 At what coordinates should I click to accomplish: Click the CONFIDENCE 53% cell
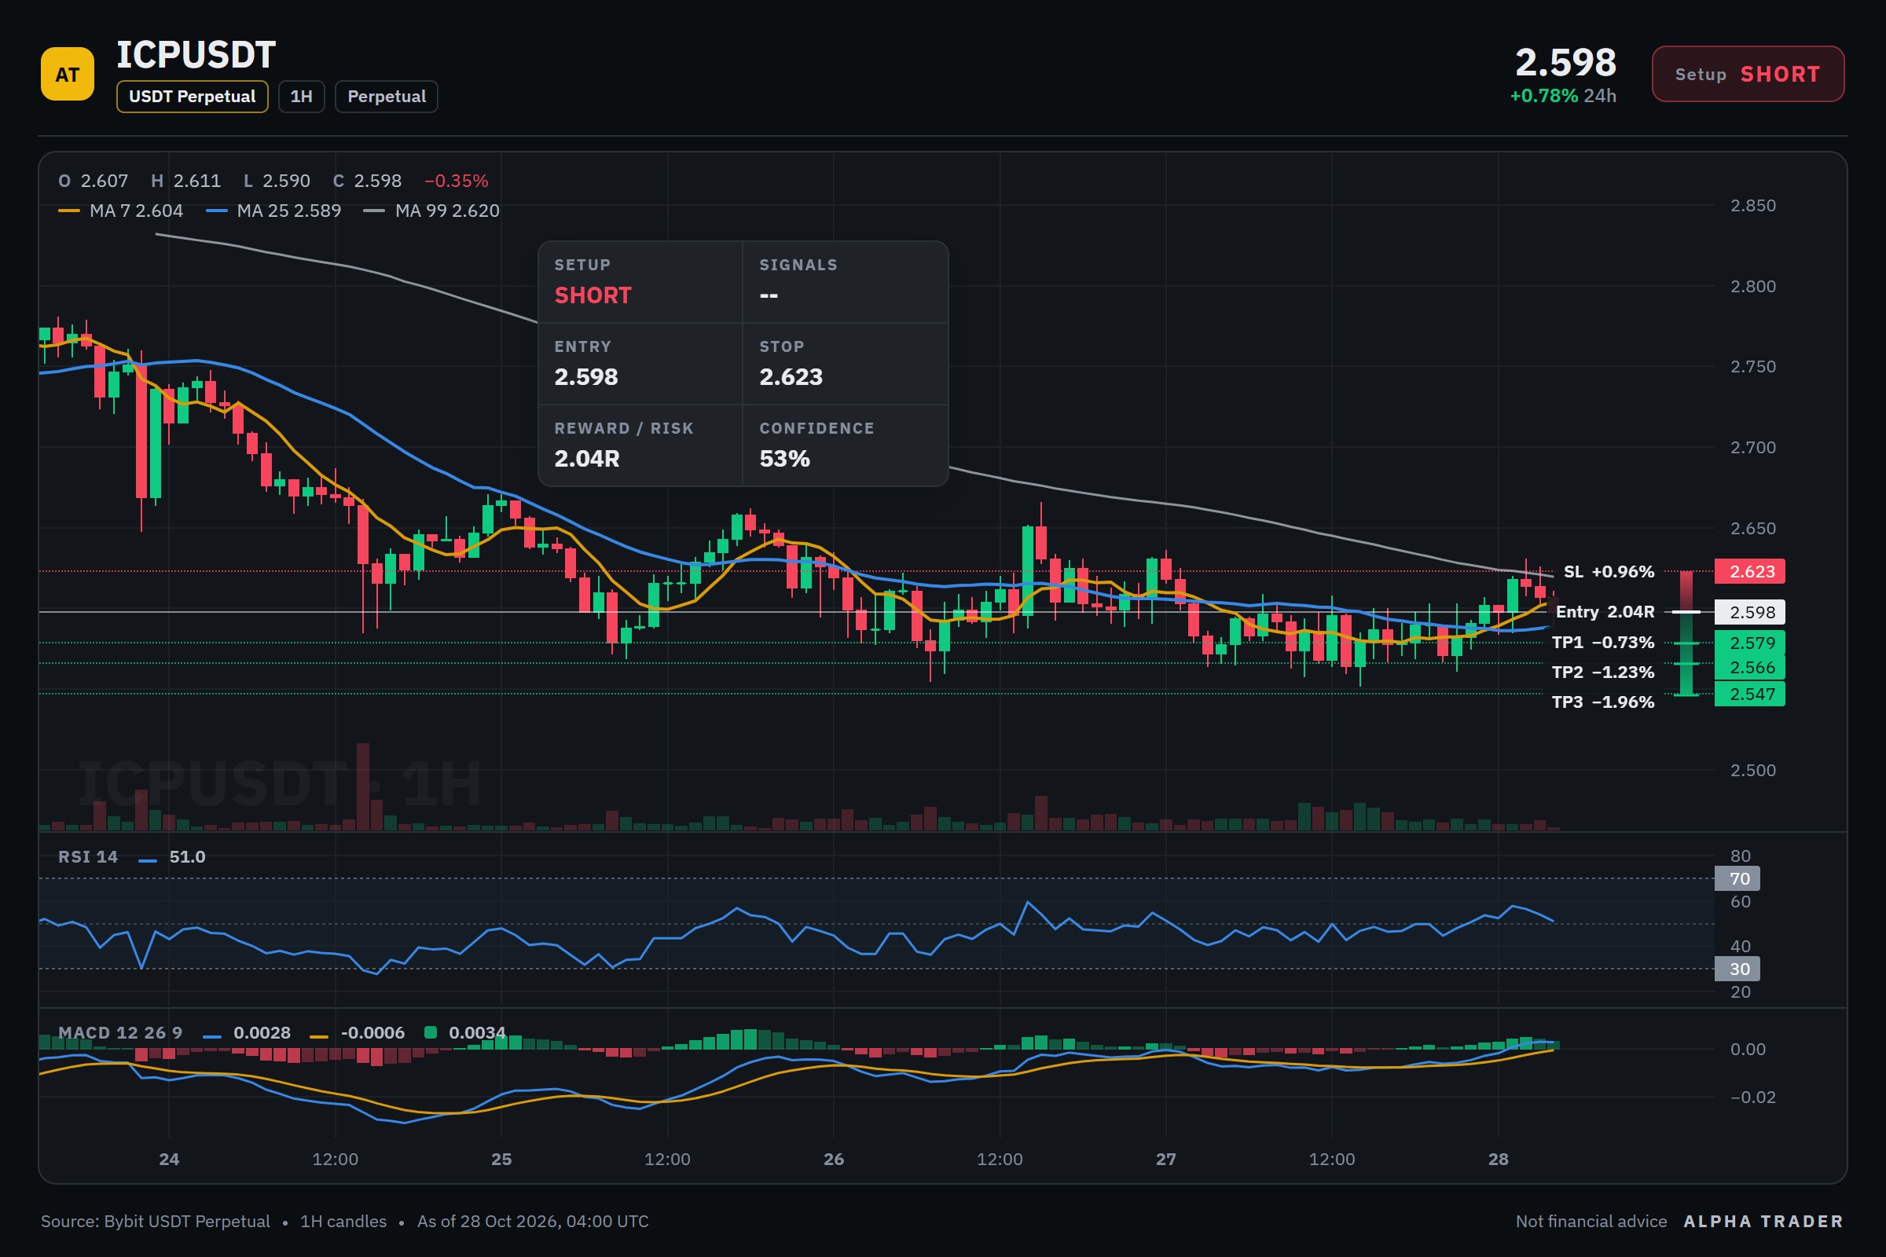click(846, 445)
